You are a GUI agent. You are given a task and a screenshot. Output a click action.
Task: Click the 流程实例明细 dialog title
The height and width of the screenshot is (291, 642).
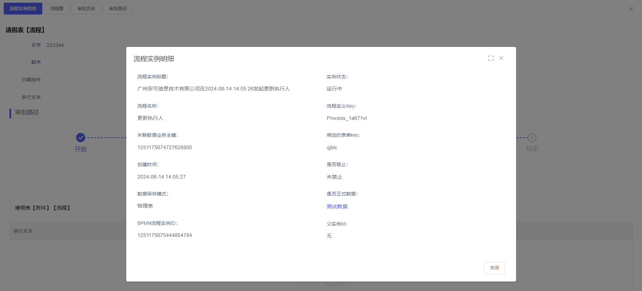(154, 59)
